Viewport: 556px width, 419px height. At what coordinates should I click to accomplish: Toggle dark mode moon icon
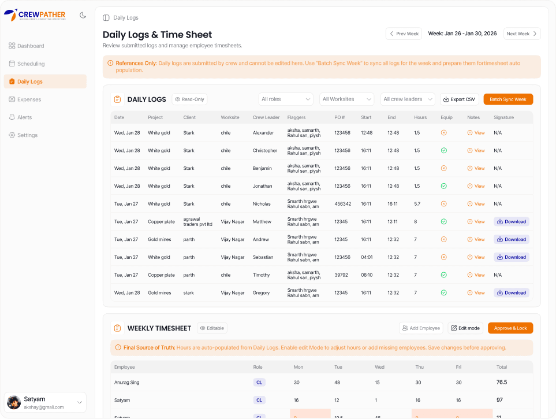pos(83,15)
